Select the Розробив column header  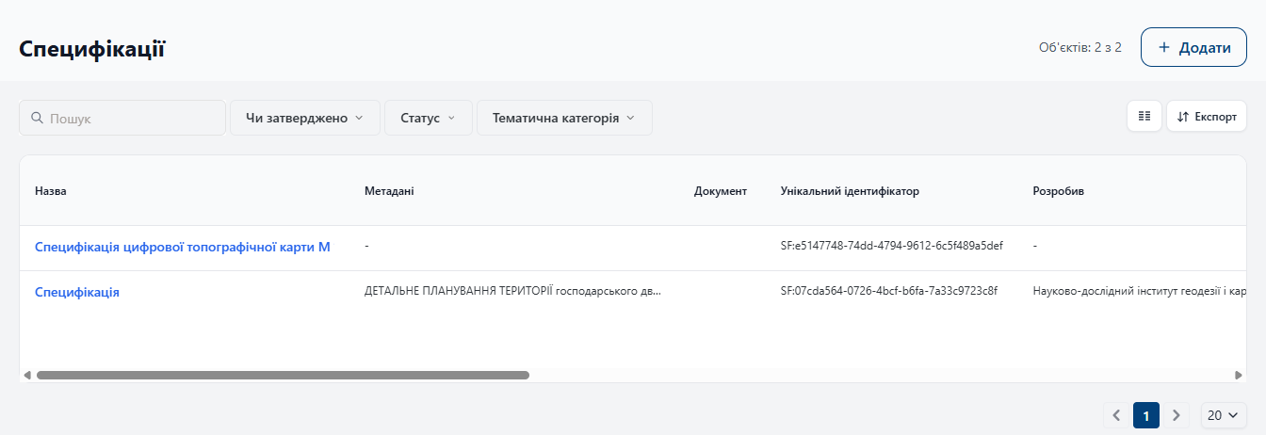(x=1058, y=191)
